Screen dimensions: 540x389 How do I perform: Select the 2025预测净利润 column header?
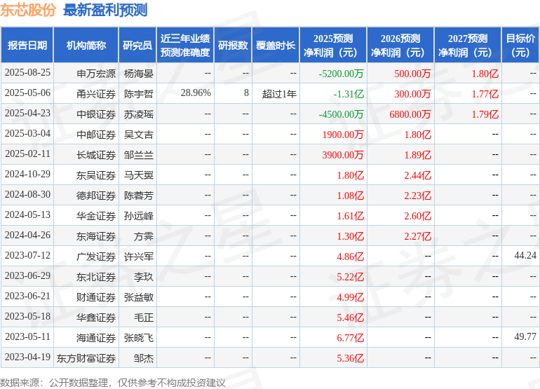[333, 45]
